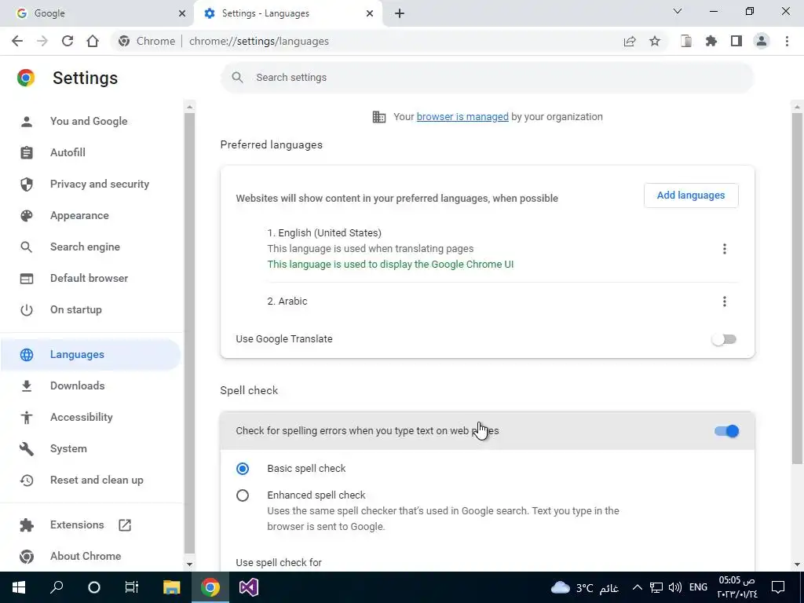804x603 pixels.
Task: Click into the Search settings field
Action: point(487,78)
